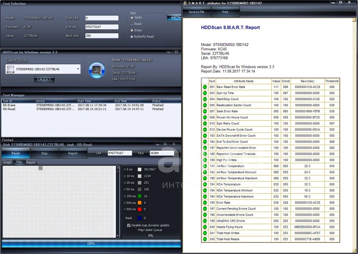
Task: Click the Add Test button
Action: coord(175,17)
